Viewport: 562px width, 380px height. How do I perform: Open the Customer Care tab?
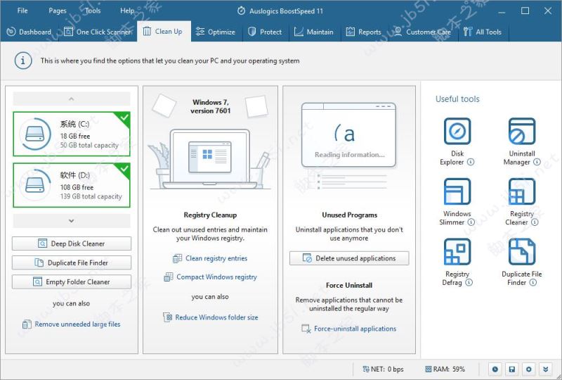(x=423, y=32)
